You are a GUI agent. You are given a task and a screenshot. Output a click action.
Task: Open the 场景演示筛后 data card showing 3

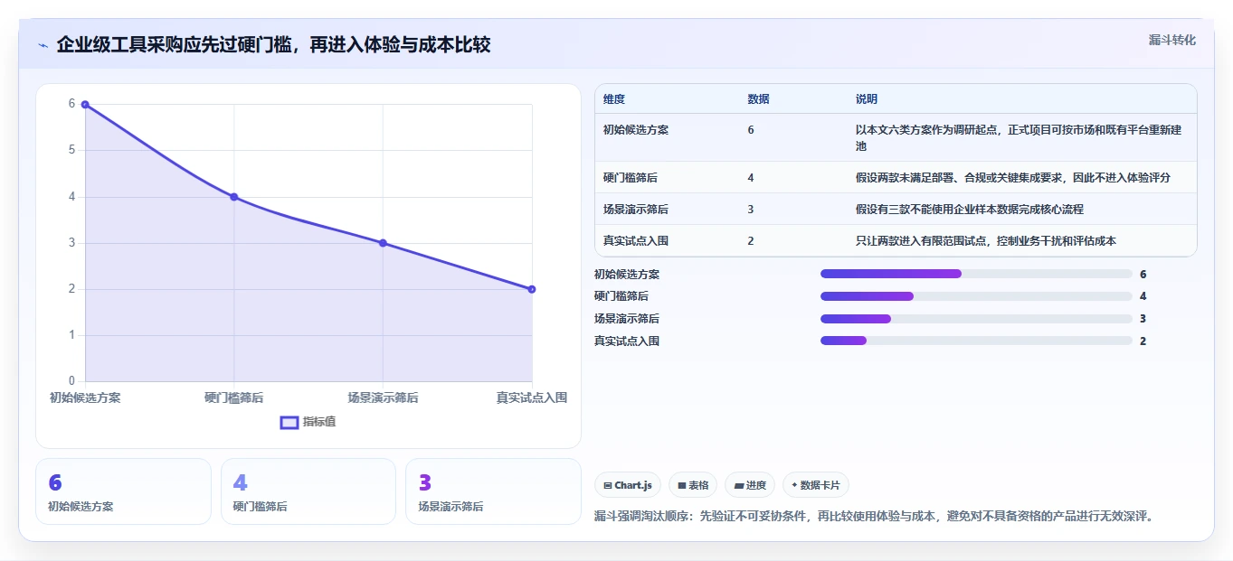493,491
